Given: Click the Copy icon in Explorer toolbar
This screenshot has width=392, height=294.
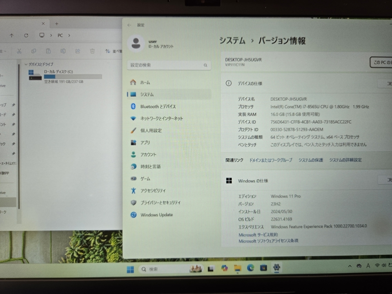Looking at the screenshot, I should 33,51.
